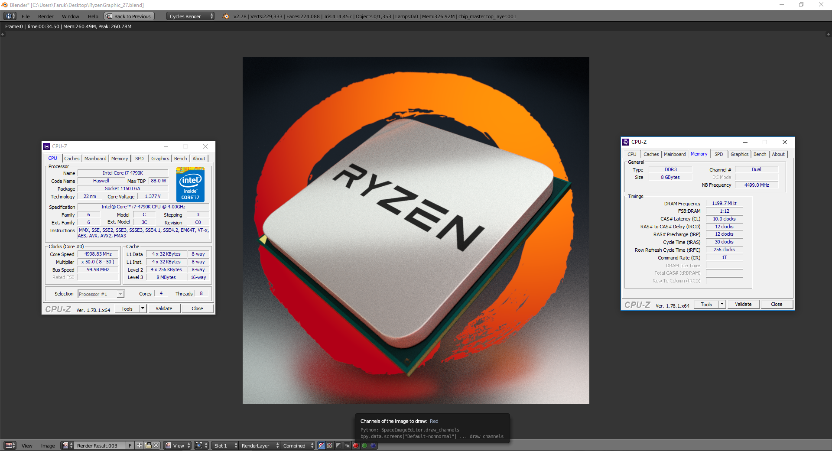Open the Combined render pass dropdown

pos(297,445)
